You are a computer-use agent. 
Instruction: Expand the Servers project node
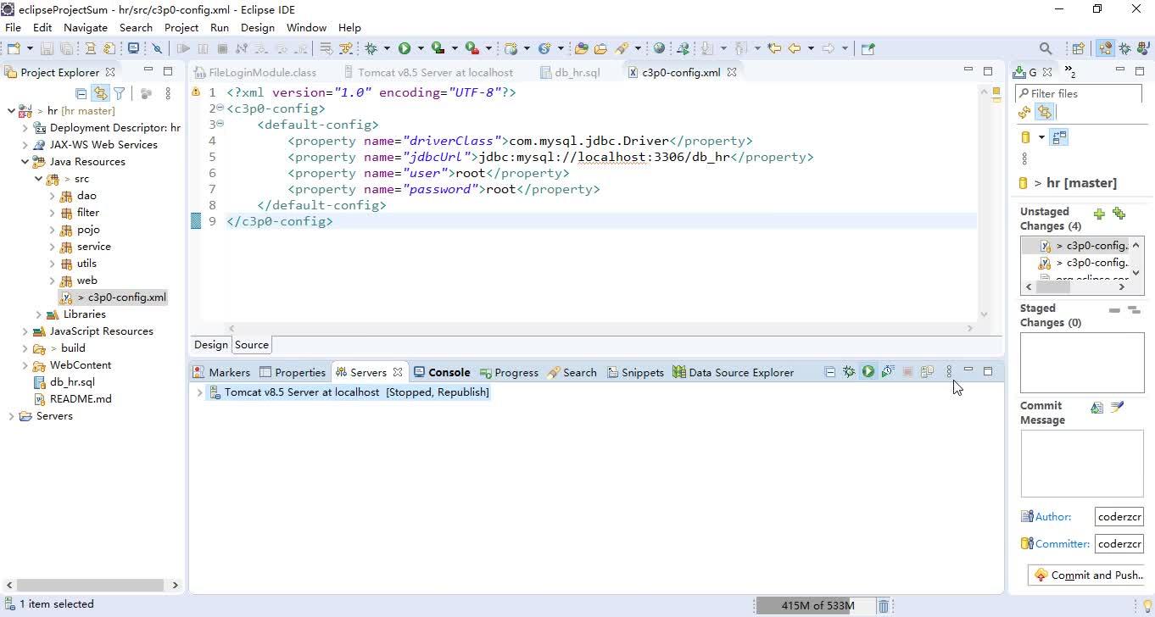[x=11, y=416]
